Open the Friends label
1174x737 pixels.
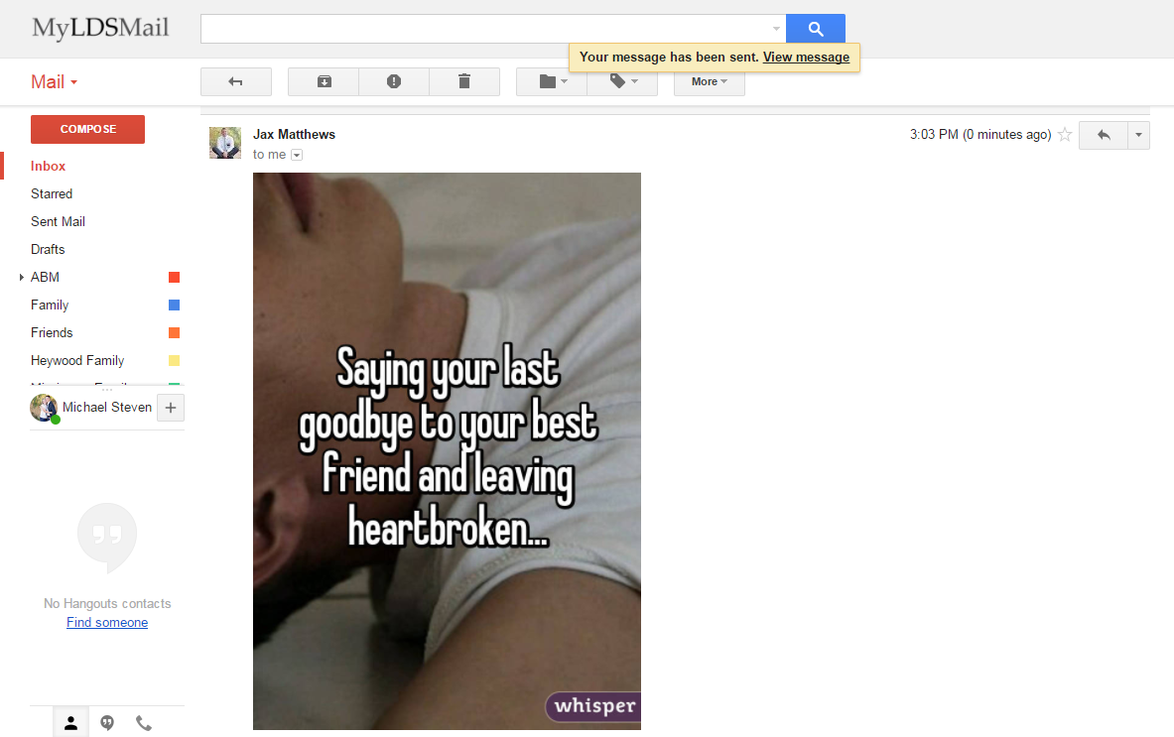coord(52,332)
